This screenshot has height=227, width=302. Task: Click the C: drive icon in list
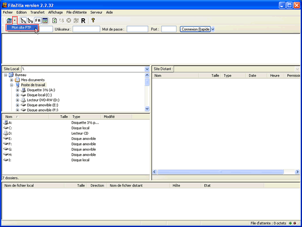(6, 128)
